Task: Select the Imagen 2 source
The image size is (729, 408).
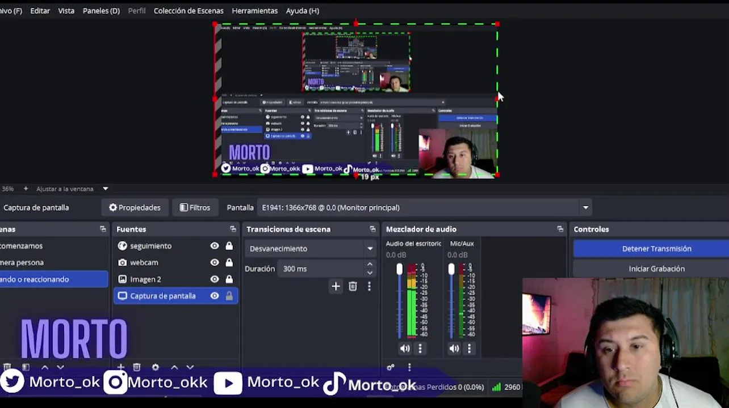Action: [145, 279]
